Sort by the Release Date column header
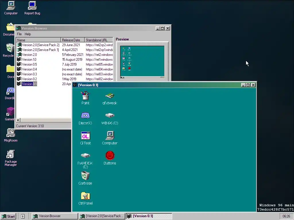Image resolution: width=294 pixels, height=220 pixels. pyautogui.click(x=73, y=40)
